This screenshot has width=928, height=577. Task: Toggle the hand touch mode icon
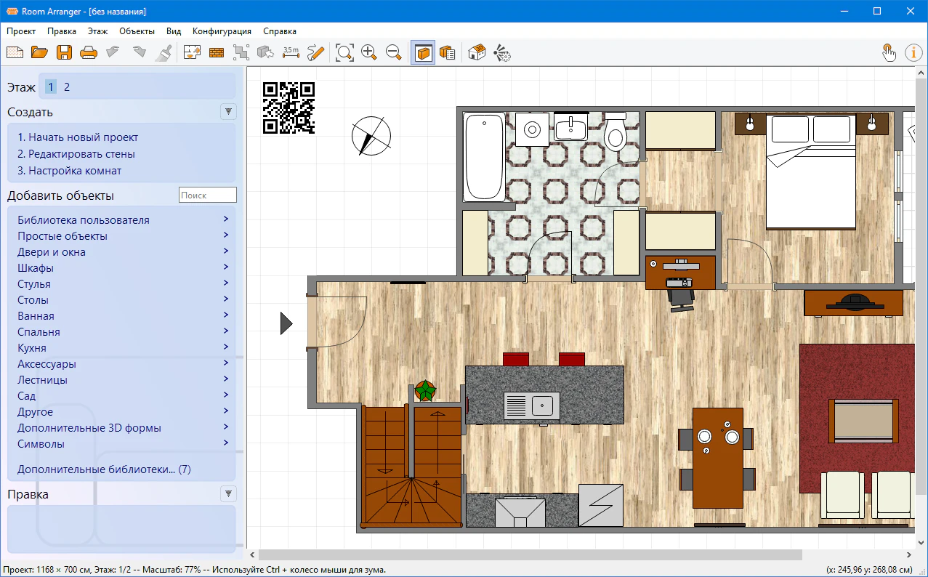pyautogui.click(x=889, y=52)
